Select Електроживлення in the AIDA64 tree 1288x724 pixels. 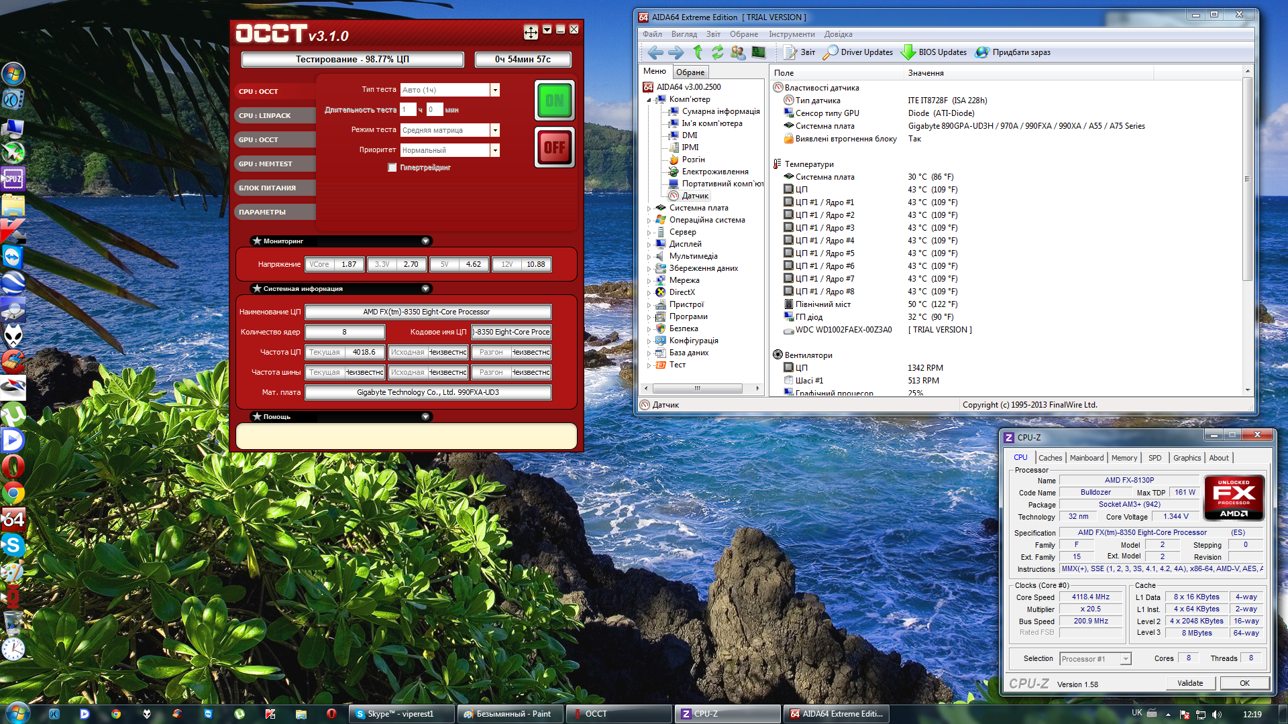pos(715,172)
